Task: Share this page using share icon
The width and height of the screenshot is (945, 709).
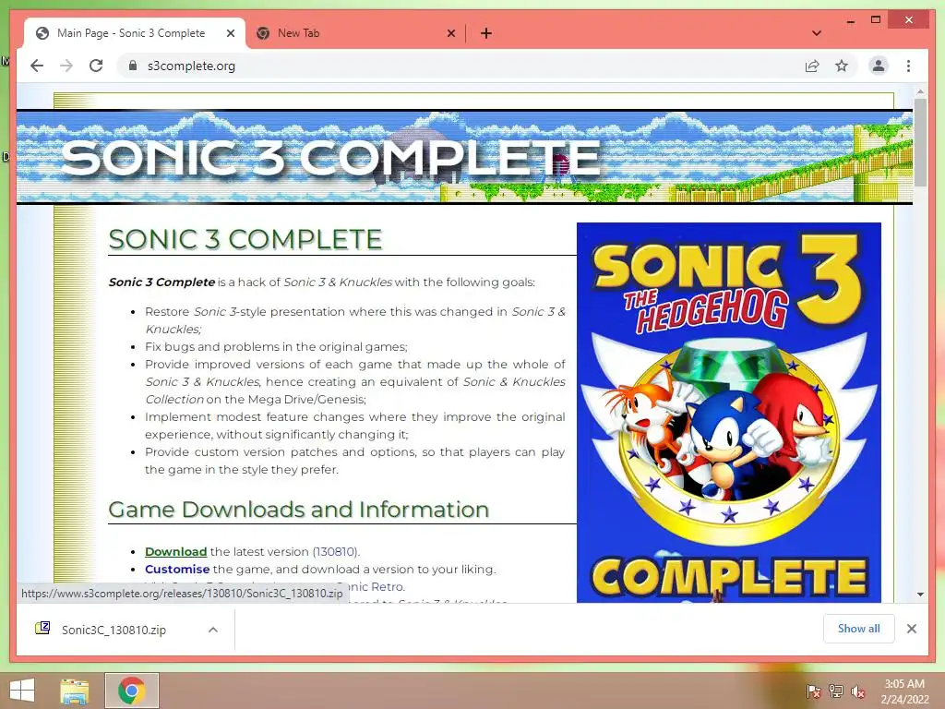Action: 812,66
